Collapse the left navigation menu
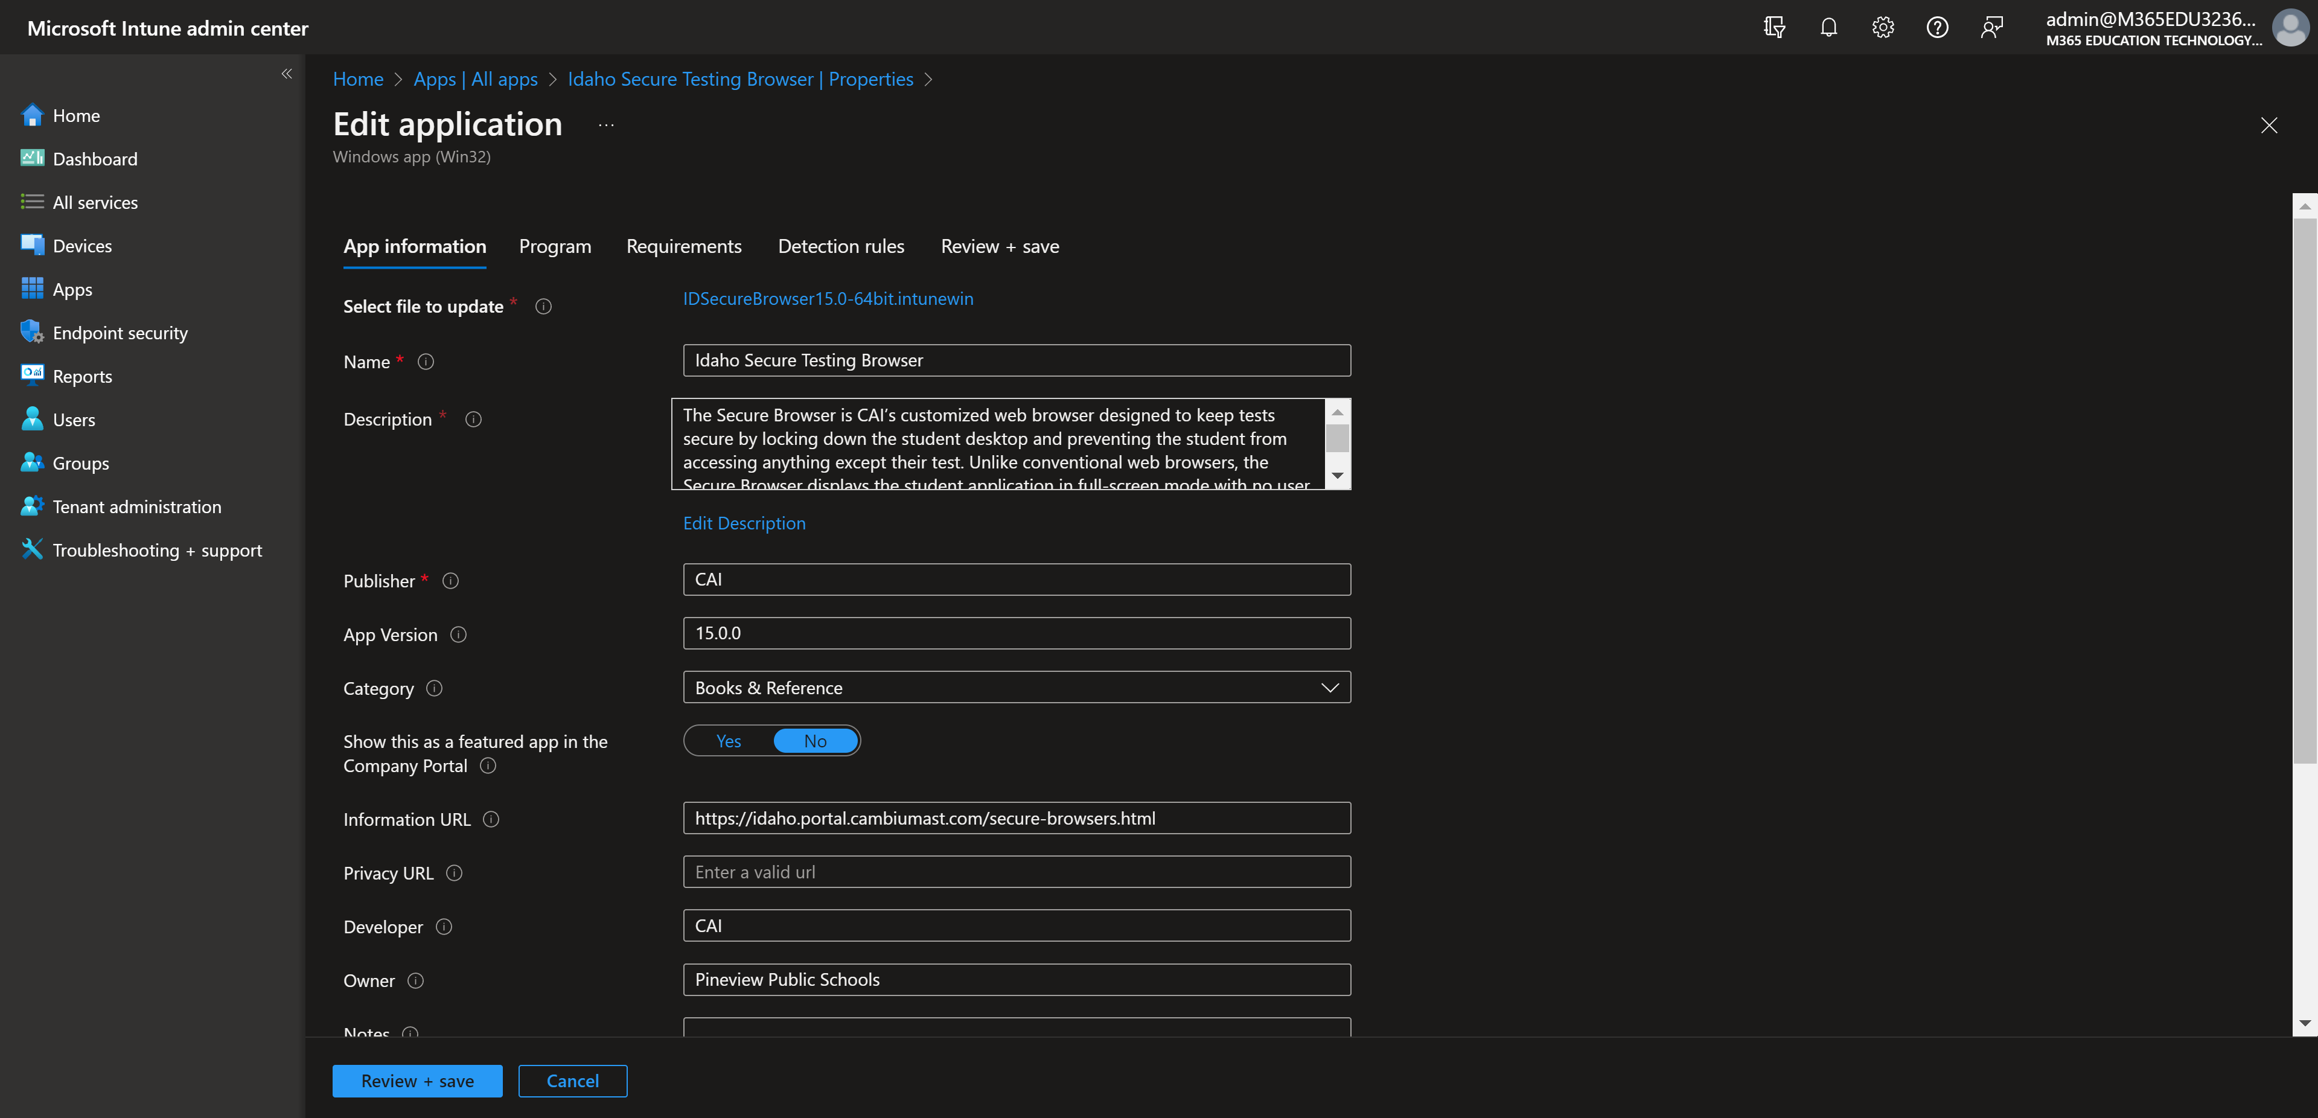 pos(286,74)
